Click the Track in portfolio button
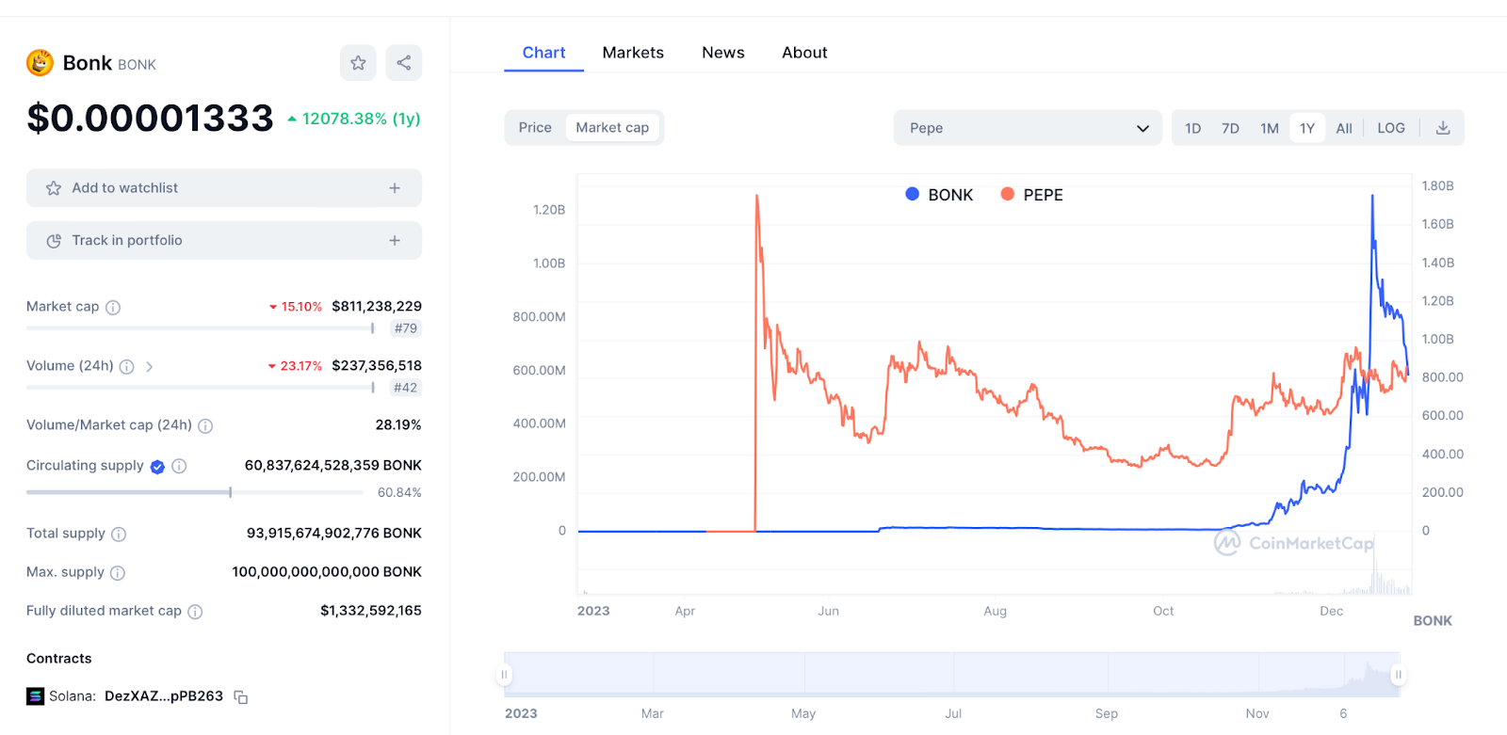The height and width of the screenshot is (735, 1507). pos(224,241)
